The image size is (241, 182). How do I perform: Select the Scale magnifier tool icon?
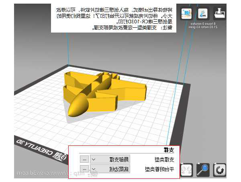(x=203, y=170)
